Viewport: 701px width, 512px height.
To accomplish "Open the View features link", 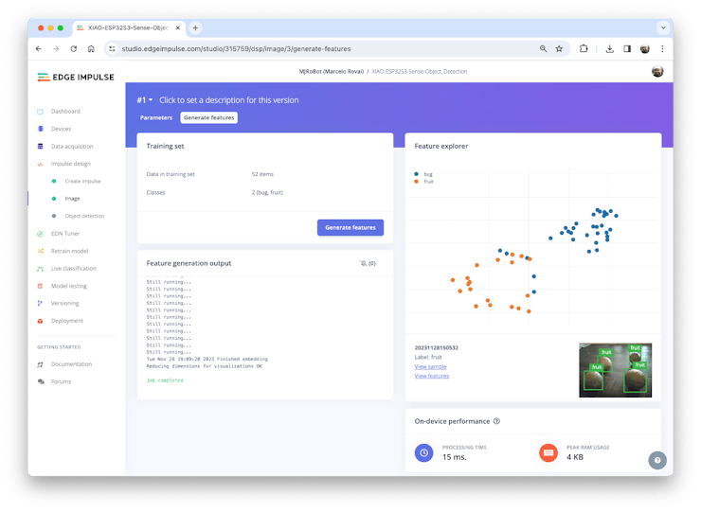I will pos(431,376).
